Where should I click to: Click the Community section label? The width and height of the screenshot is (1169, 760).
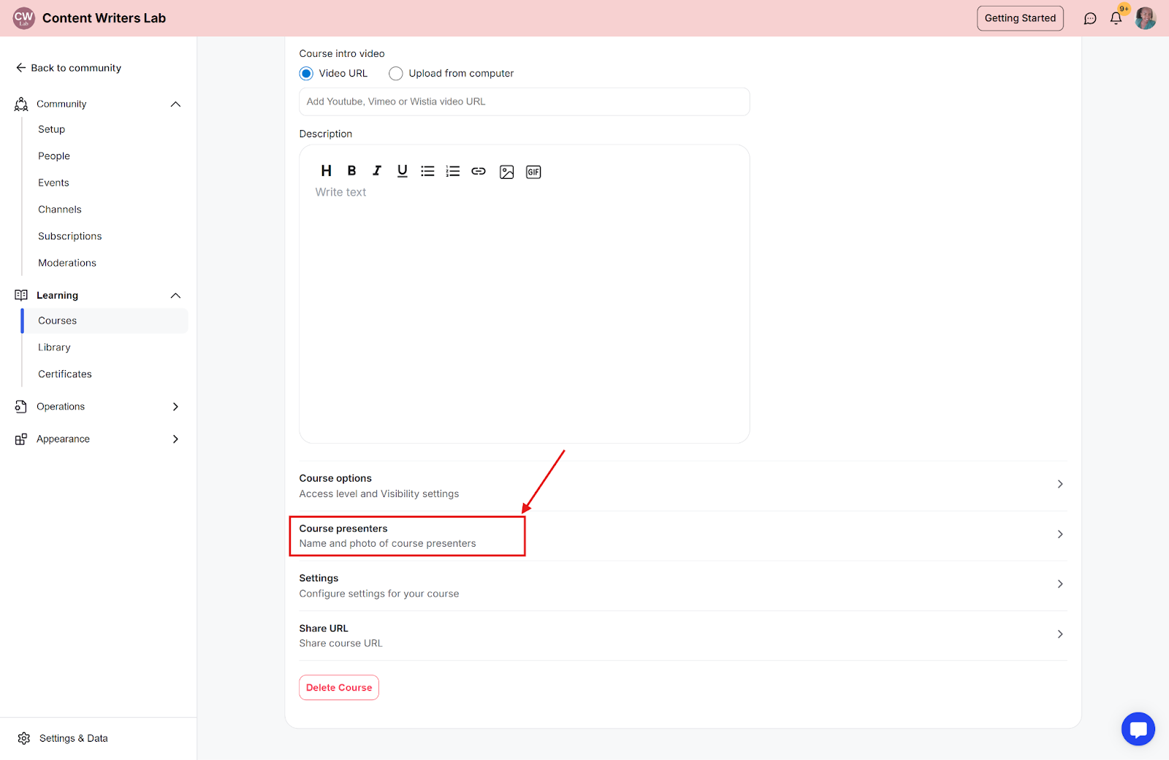coord(61,104)
